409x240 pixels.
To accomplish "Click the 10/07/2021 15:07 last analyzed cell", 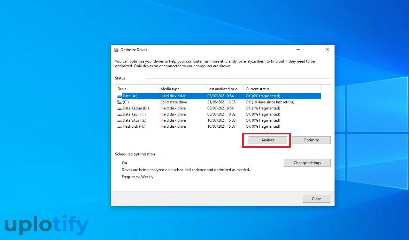I will (x=221, y=126).
